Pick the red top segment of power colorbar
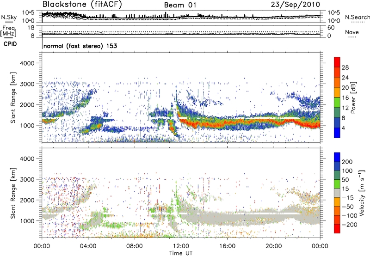Viewport: 370px width, 256px height. click(337, 62)
